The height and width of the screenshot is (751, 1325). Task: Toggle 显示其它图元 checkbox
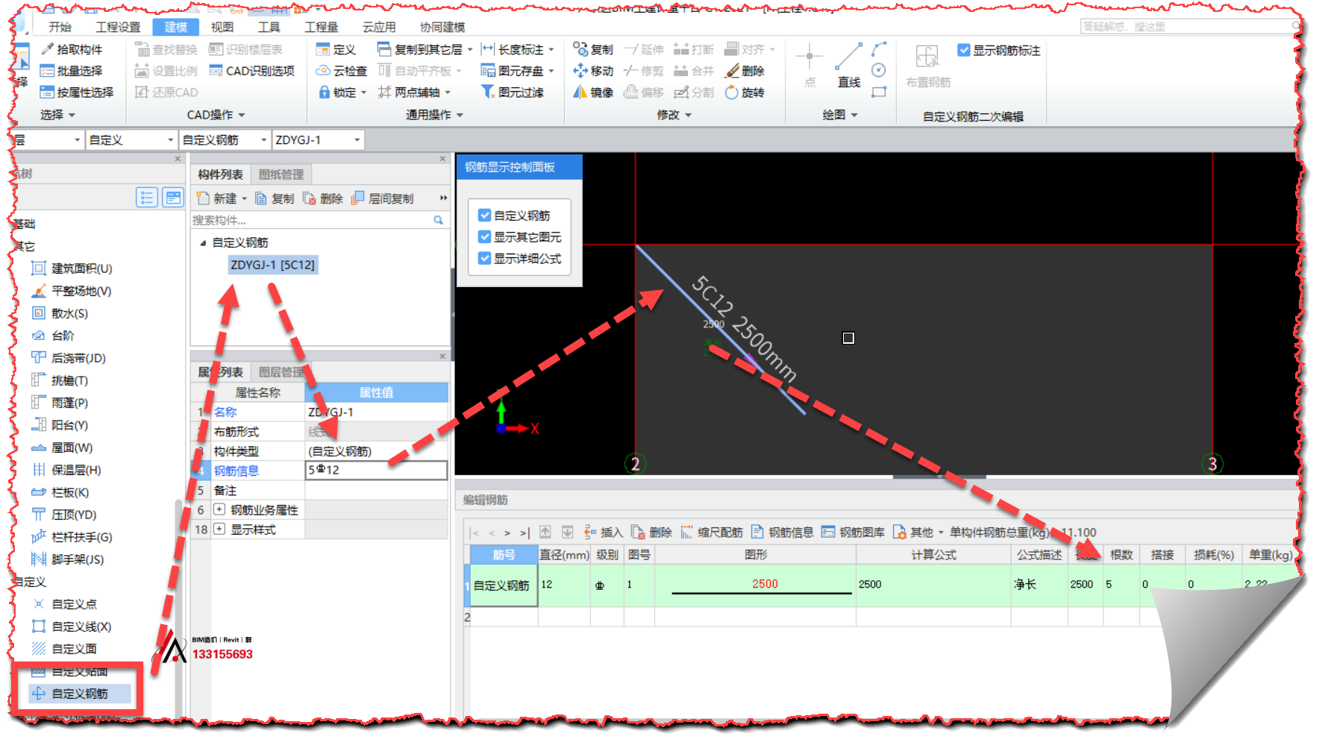coord(485,237)
